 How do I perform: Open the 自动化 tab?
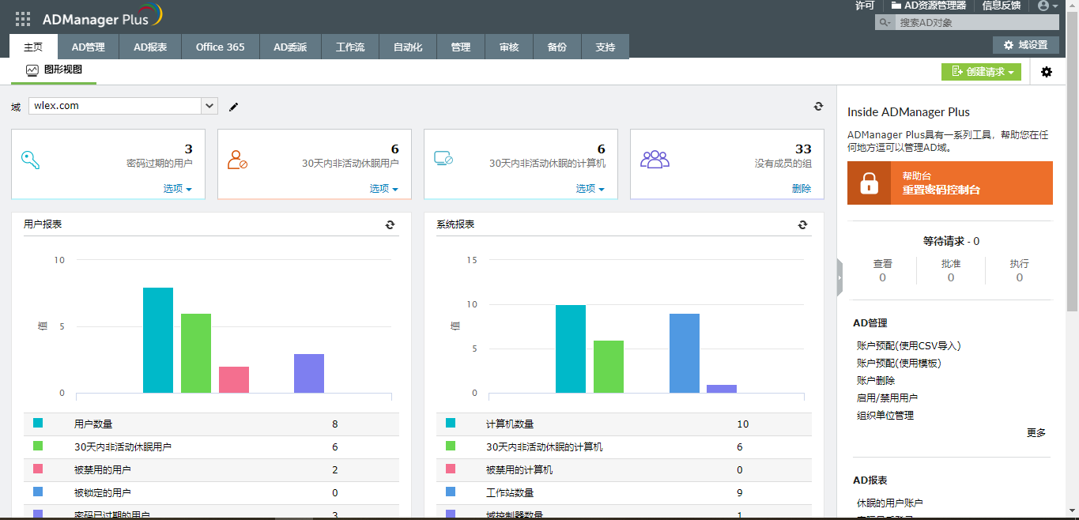tap(408, 47)
